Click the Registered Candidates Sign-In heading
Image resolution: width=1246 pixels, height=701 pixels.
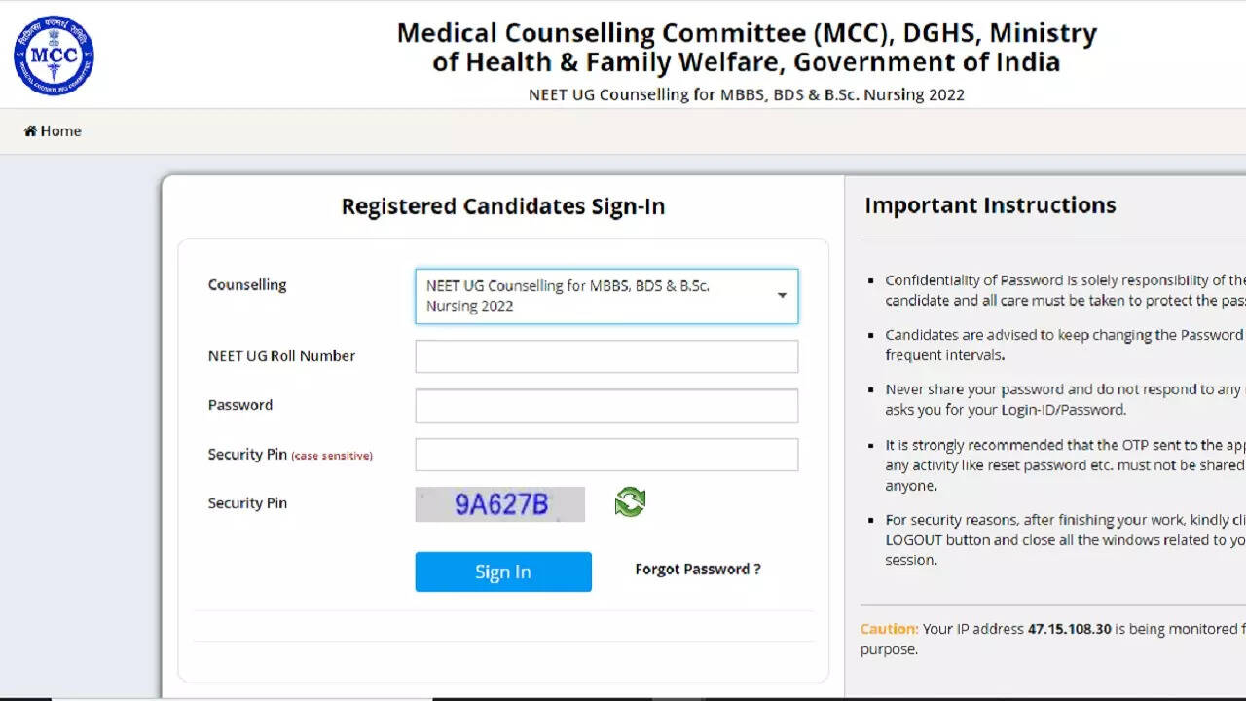tap(503, 206)
